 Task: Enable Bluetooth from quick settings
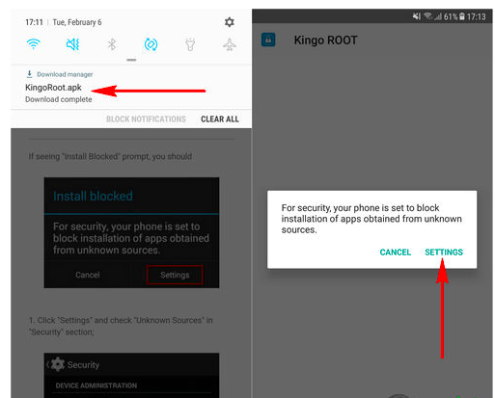point(112,44)
